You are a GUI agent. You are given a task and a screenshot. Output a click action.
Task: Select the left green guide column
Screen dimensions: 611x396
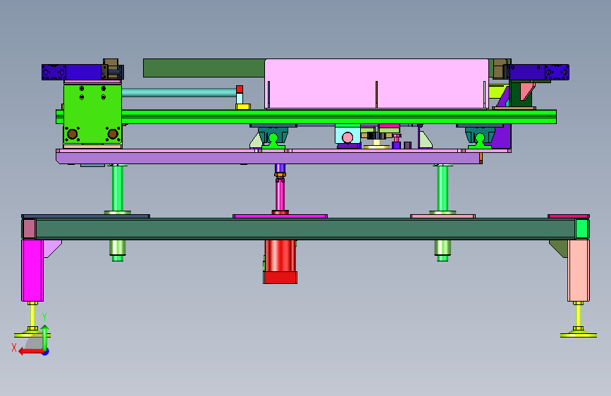click(117, 189)
